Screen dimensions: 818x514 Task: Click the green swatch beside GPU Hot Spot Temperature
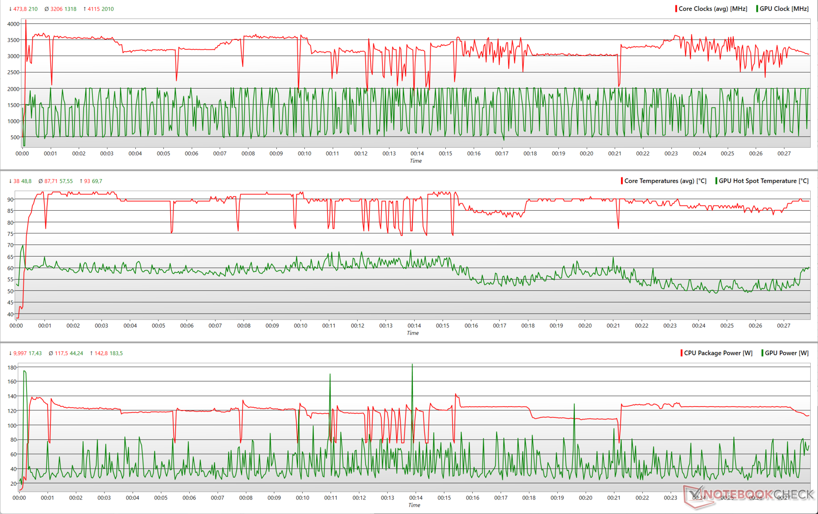[716, 181]
